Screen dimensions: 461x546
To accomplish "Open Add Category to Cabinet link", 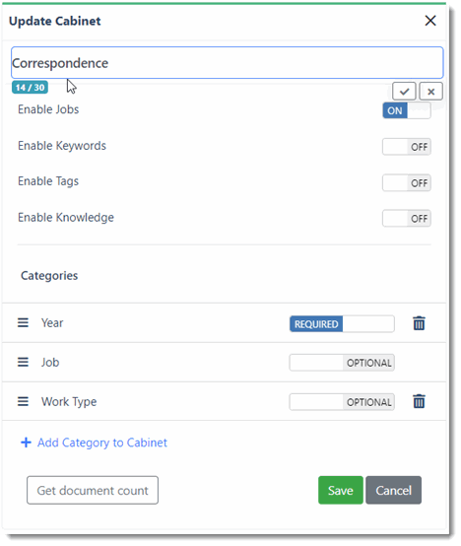I will pos(101,443).
